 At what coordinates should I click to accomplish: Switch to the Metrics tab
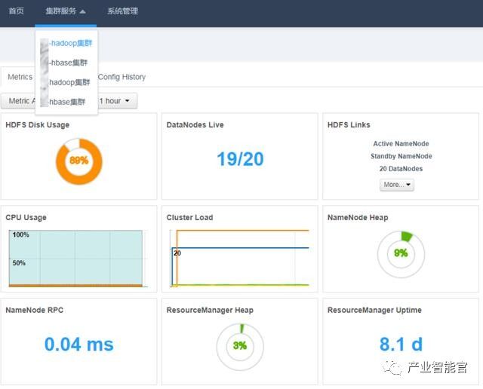pyautogui.click(x=20, y=77)
